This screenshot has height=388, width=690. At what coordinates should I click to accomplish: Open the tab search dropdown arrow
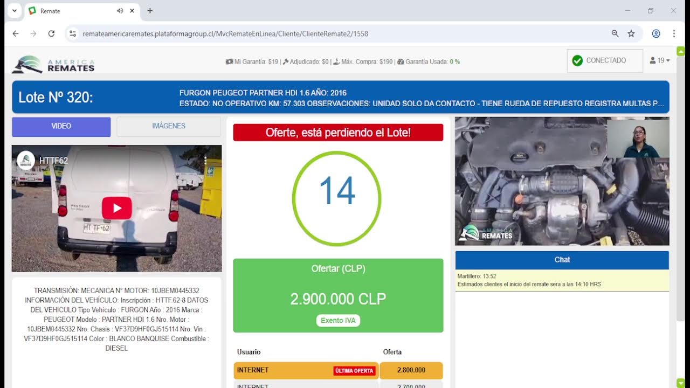pyautogui.click(x=15, y=11)
